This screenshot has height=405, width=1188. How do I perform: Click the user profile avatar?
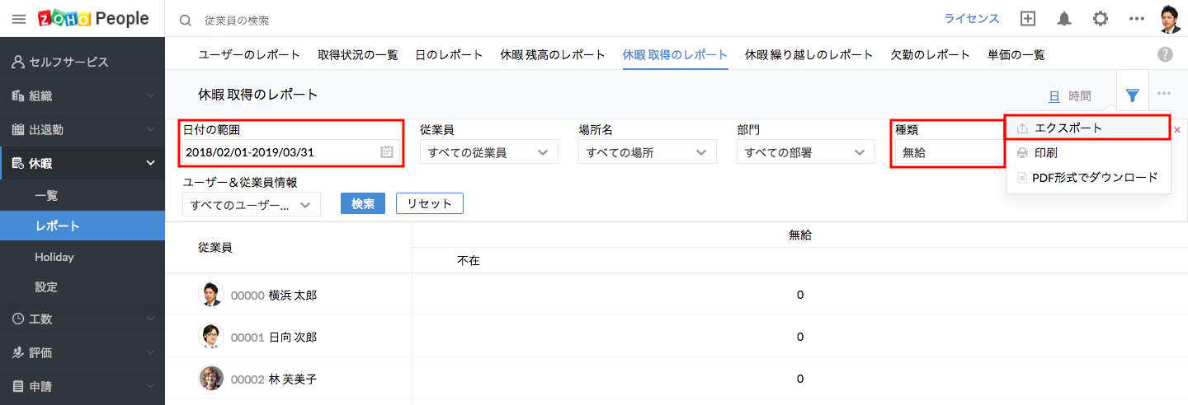pyautogui.click(x=1170, y=19)
